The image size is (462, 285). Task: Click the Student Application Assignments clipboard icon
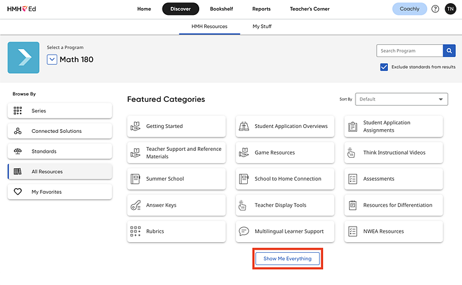coord(352,126)
